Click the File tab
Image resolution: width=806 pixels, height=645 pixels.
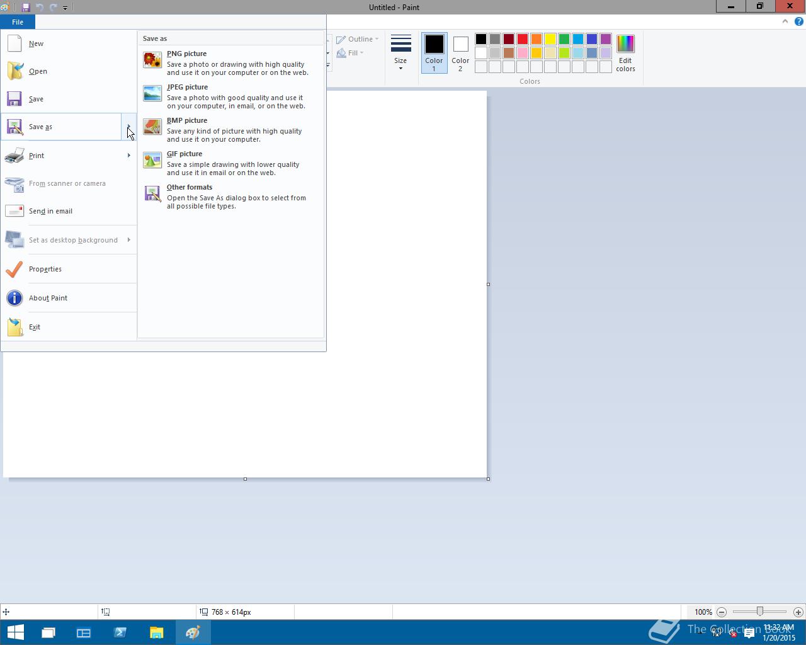pos(18,22)
